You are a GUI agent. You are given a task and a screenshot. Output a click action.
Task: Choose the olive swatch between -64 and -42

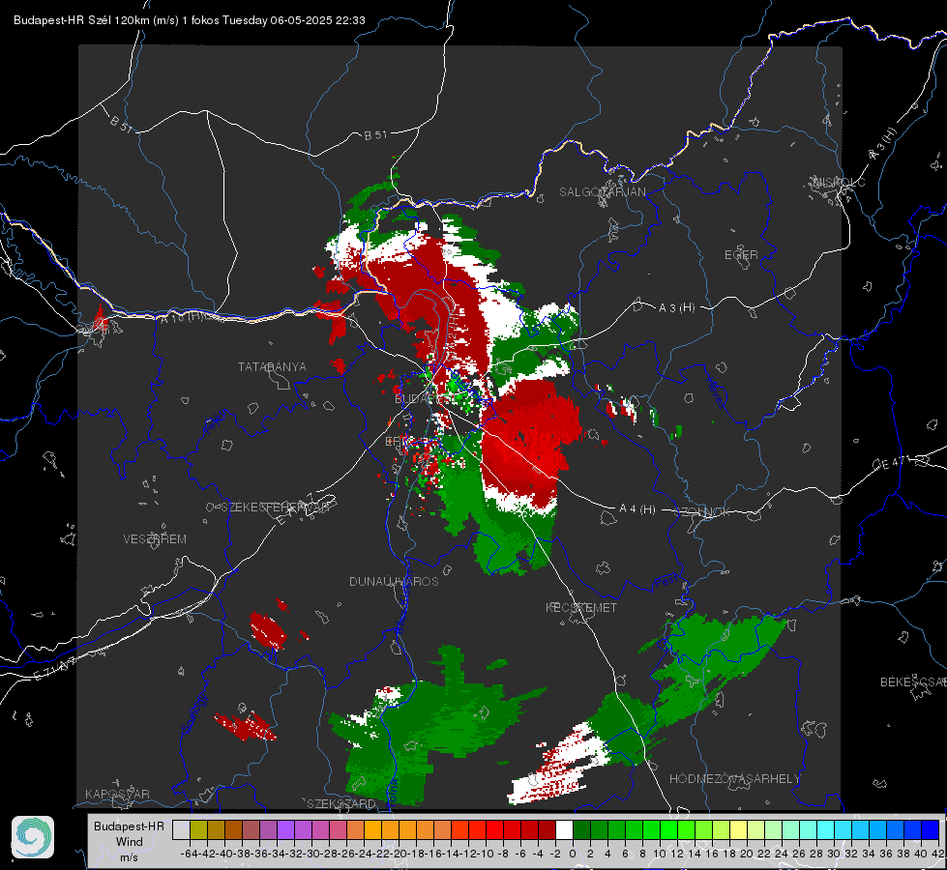tap(198, 830)
